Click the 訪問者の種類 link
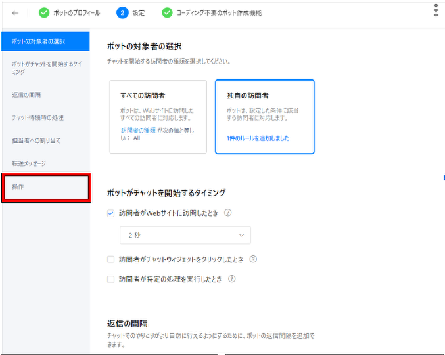445x355 pixels. 133,130
